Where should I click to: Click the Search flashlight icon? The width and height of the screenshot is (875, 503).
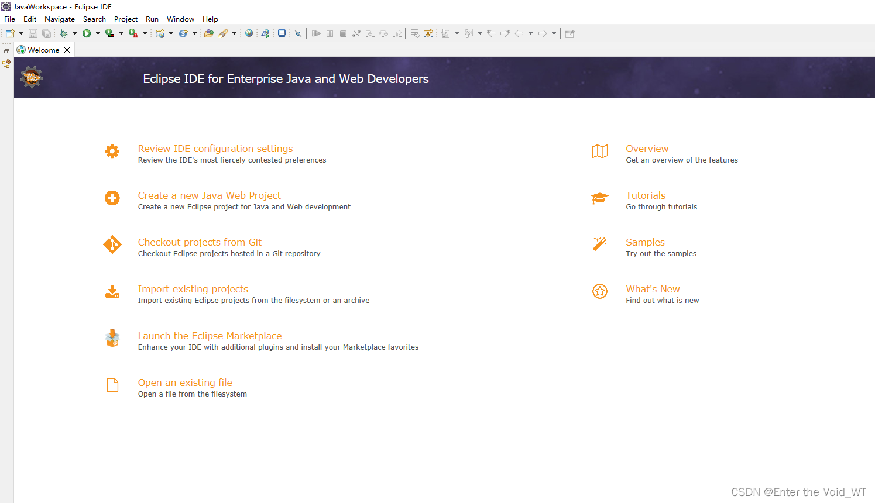(x=223, y=33)
